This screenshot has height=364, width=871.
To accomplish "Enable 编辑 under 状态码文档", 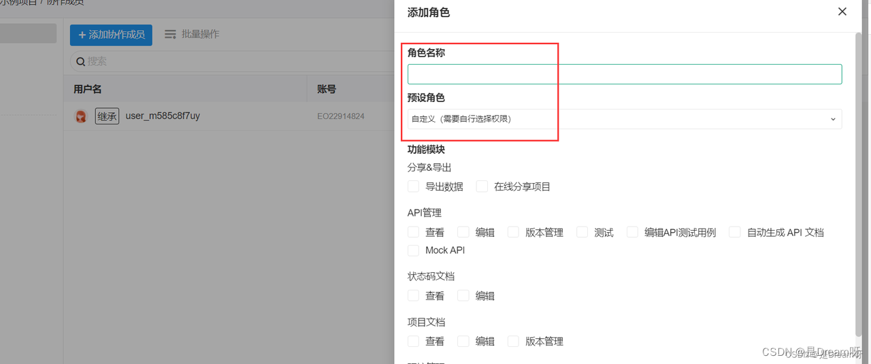I will point(463,295).
